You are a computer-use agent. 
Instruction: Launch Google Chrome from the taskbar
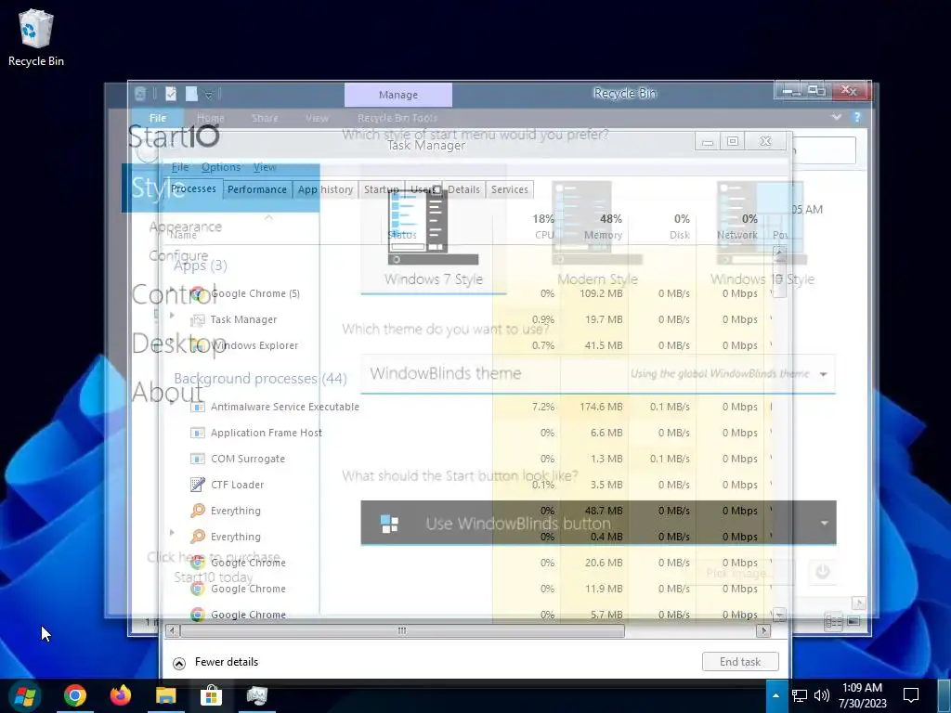click(75, 695)
